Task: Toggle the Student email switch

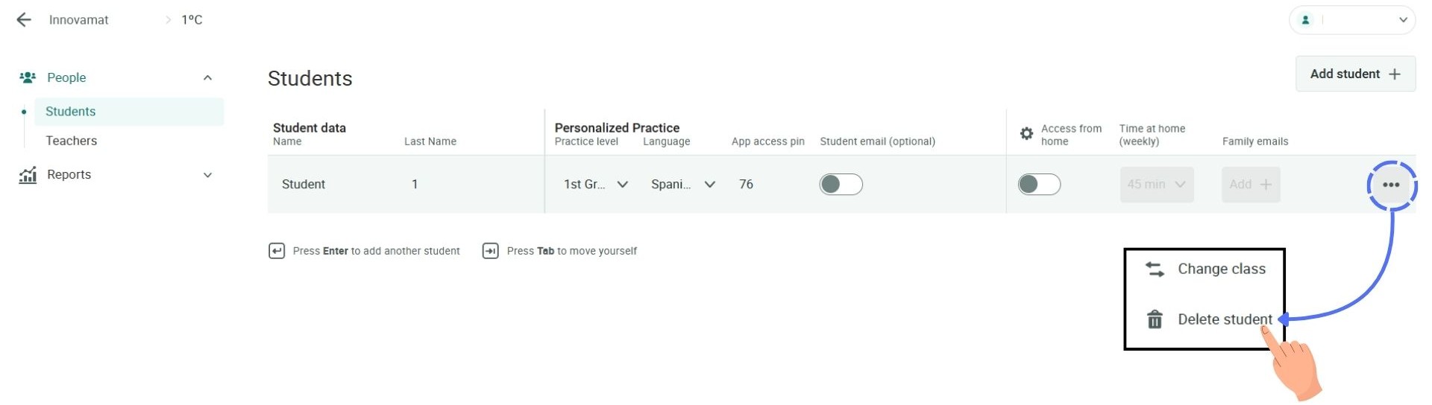Action: pyautogui.click(x=841, y=185)
